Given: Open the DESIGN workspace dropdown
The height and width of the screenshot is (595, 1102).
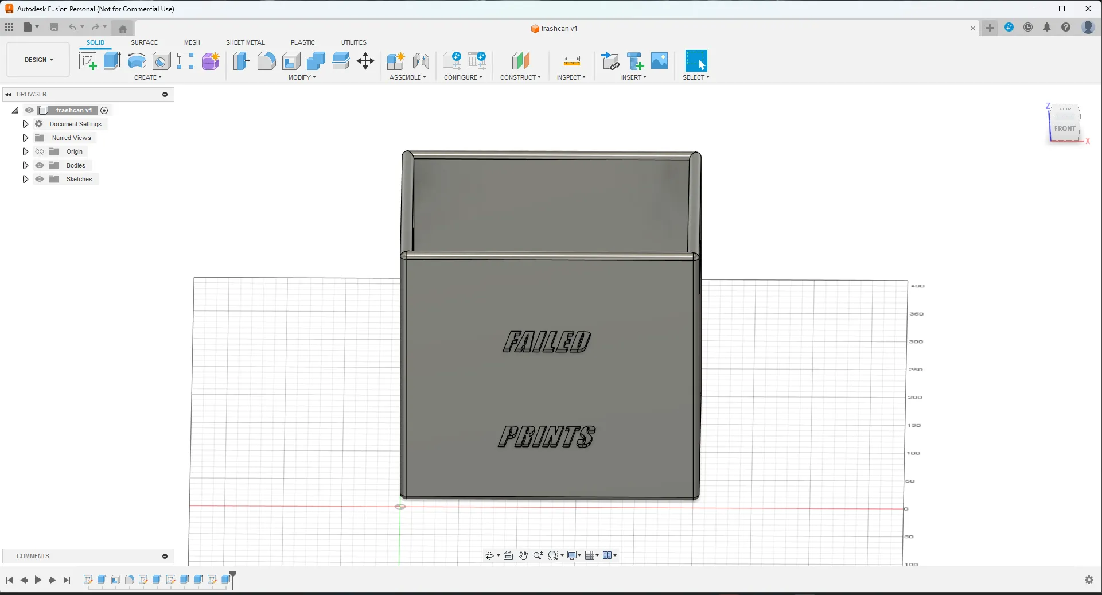Looking at the screenshot, I should coord(38,60).
